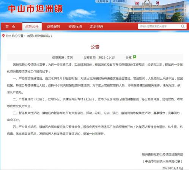Click the 坦洲镇新冠肺炎疫情防控指挥部 signature line
This screenshot has height=170, width=189.
162,155
